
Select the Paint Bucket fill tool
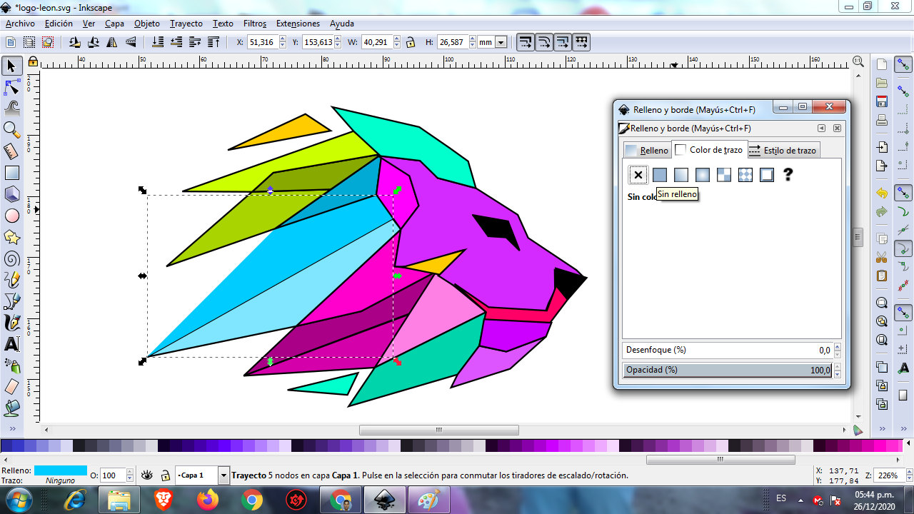point(11,408)
